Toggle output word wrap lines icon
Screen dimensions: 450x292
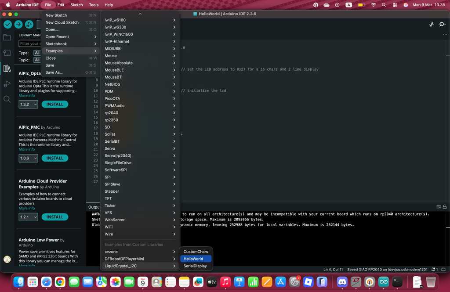[x=439, y=207]
